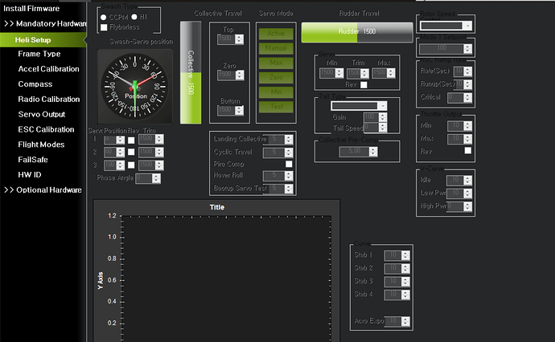Click the Zero servo mode button
The height and width of the screenshot is (342, 555).
click(x=276, y=77)
